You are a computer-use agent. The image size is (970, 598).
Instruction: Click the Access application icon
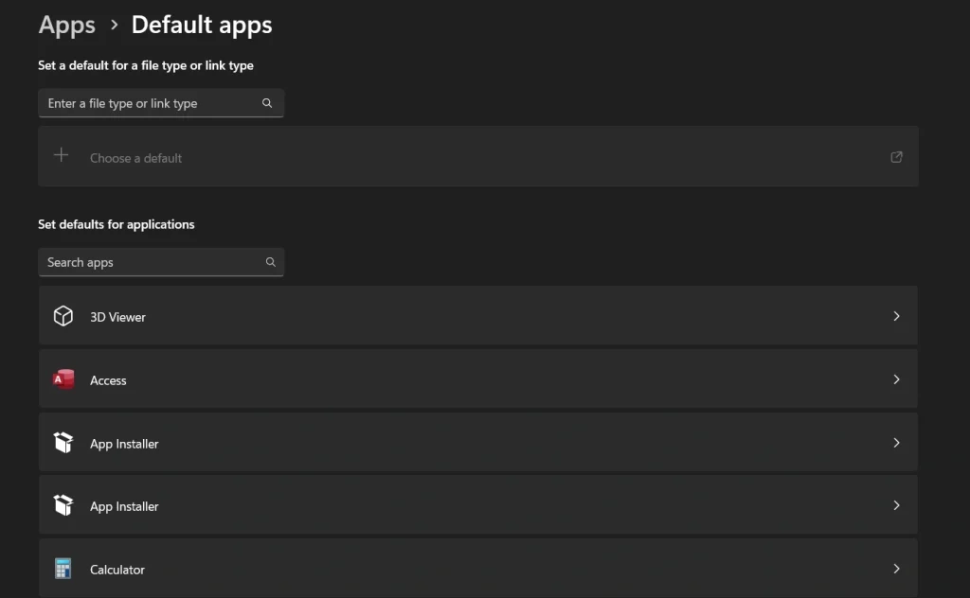63,378
